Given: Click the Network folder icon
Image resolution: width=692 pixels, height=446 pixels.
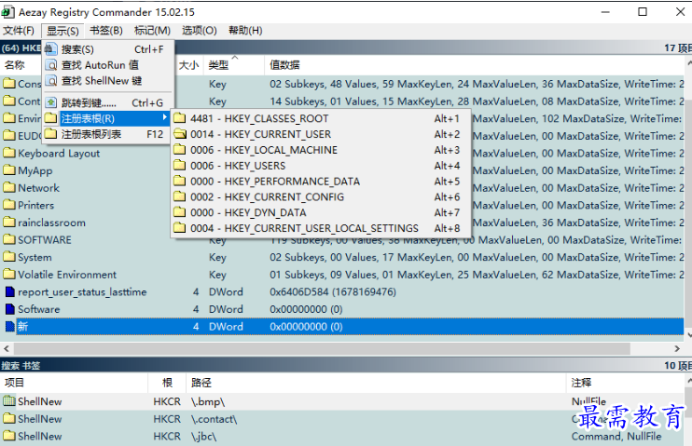Looking at the screenshot, I should click(x=9, y=188).
